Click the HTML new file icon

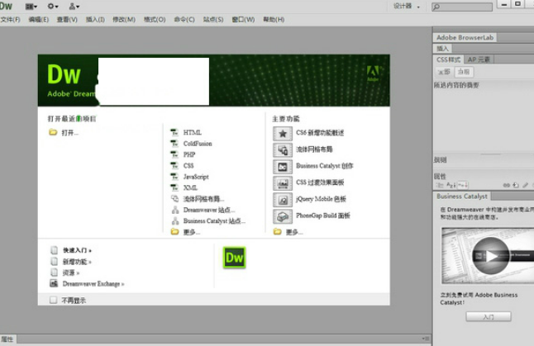pos(174,132)
